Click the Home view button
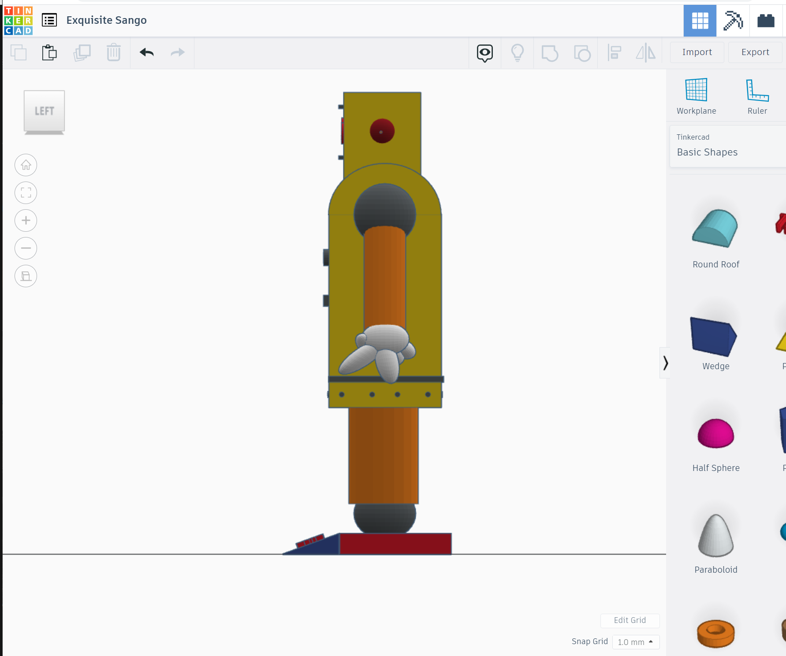786x656 pixels. pos(26,165)
